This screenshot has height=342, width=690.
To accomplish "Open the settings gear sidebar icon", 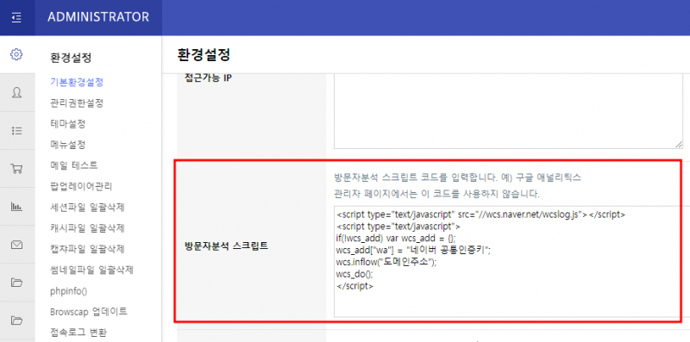I will click(x=16, y=54).
